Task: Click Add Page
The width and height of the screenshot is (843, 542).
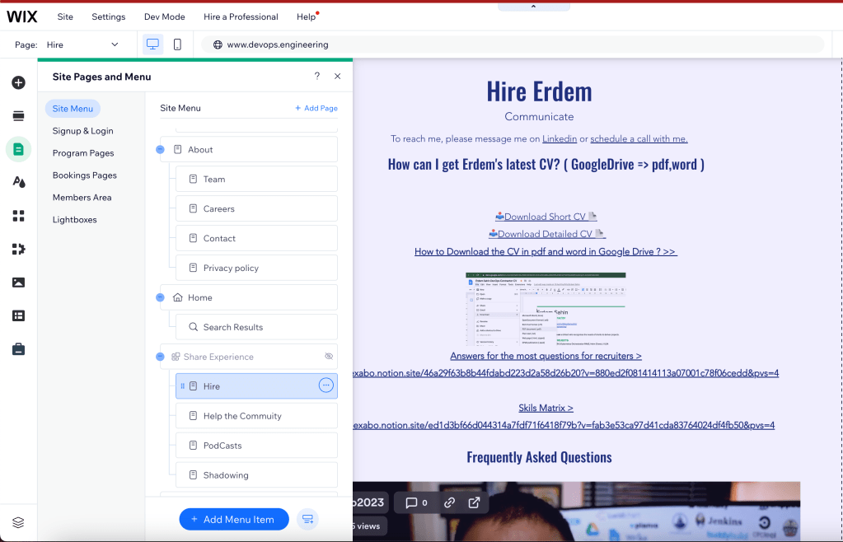Action: pyautogui.click(x=316, y=108)
